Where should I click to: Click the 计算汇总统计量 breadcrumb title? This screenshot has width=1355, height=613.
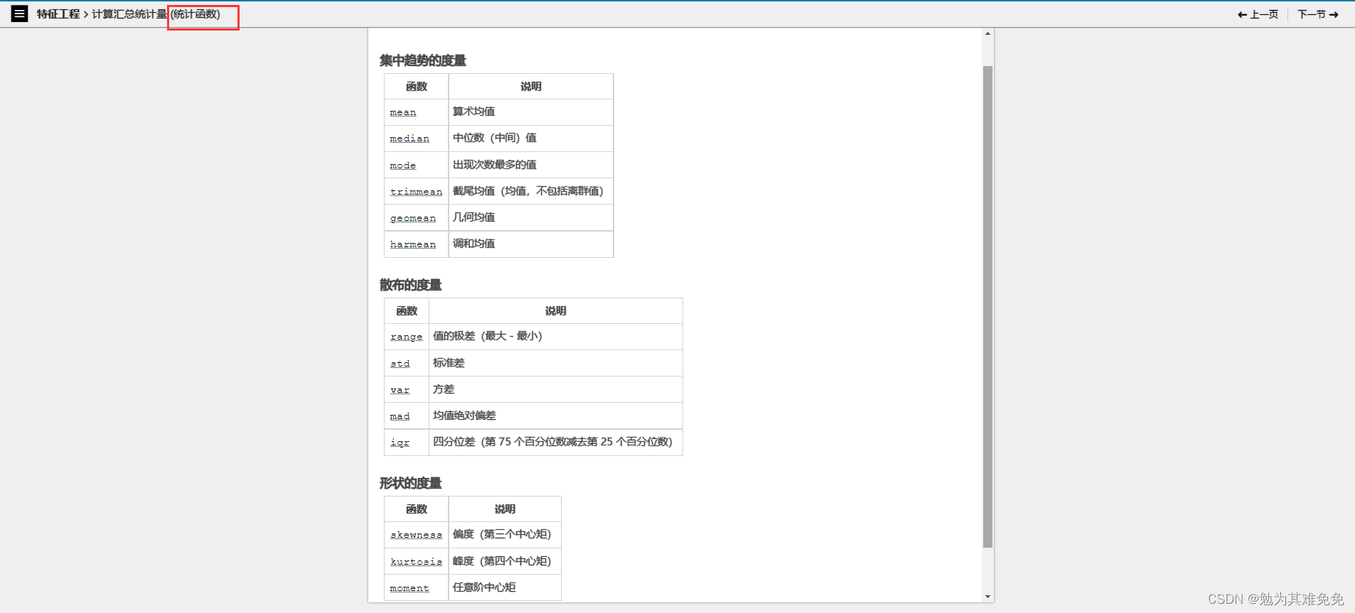(129, 14)
